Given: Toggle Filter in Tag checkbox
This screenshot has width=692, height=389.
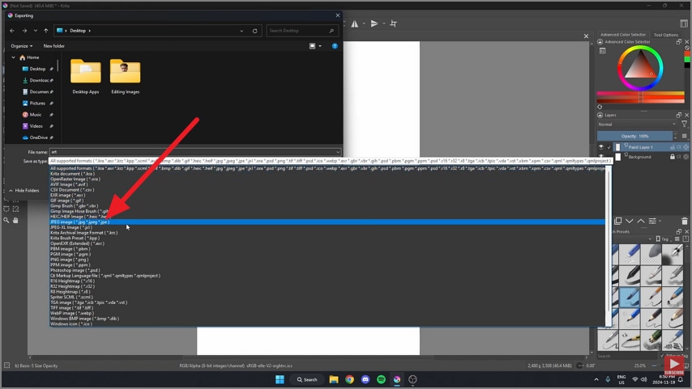Looking at the screenshot, I should click(661, 356).
